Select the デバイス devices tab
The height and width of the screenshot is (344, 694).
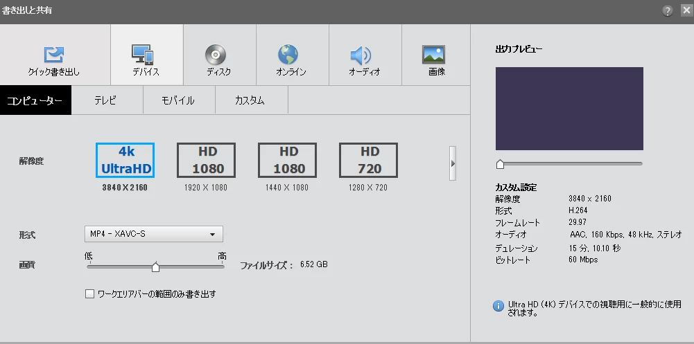147,55
